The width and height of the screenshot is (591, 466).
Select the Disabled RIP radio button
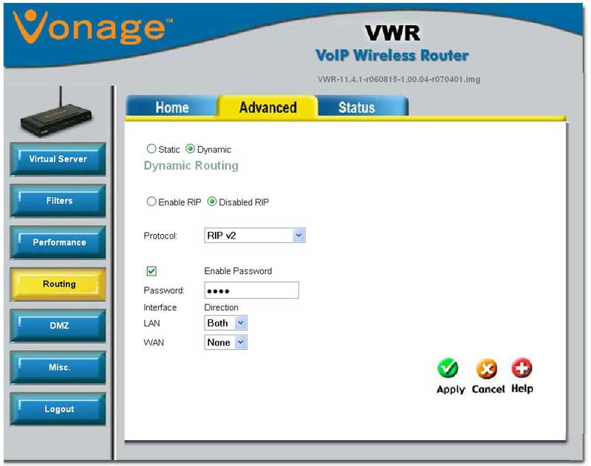212,202
